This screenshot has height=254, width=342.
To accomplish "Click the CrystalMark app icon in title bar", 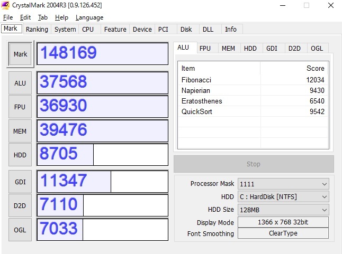I will [x=5, y=5].
